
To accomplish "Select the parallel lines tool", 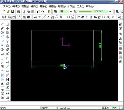I will (x=2, y=28).
